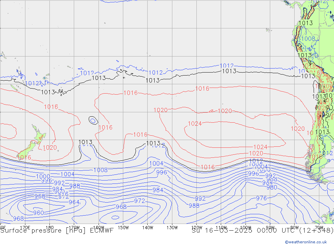This screenshot has height=245, width=334.
Task: Click the small closed contour circle near 160W
Action: coord(93,120)
